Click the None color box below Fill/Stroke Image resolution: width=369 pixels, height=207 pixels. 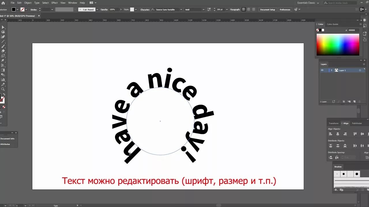(x=4, y=107)
